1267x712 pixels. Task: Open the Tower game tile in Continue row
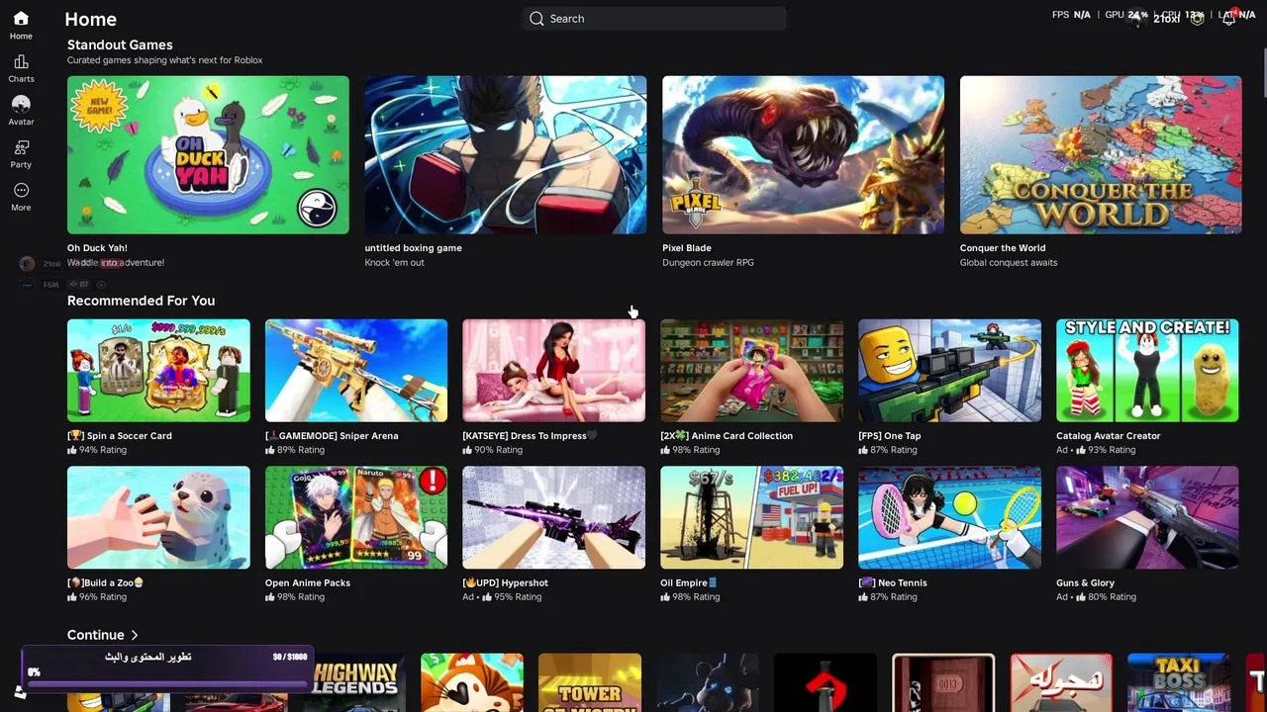(x=590, y=682)
